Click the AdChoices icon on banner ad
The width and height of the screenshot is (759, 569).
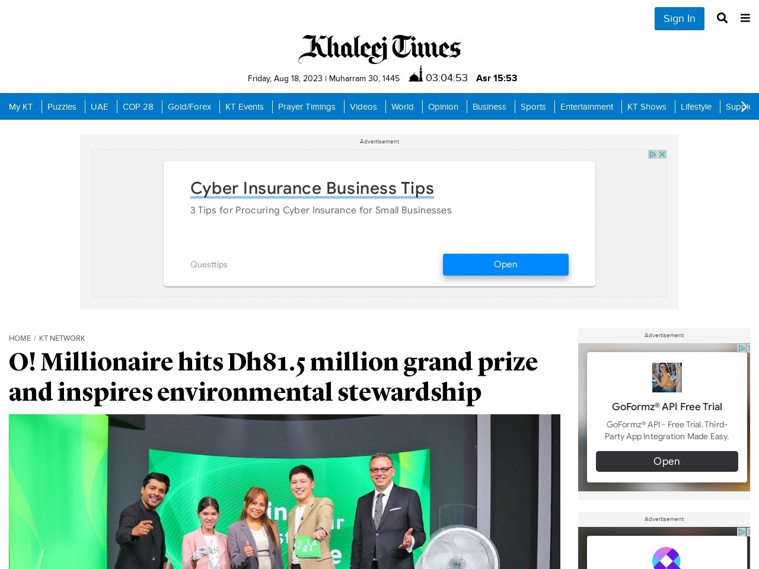point(653,154)
